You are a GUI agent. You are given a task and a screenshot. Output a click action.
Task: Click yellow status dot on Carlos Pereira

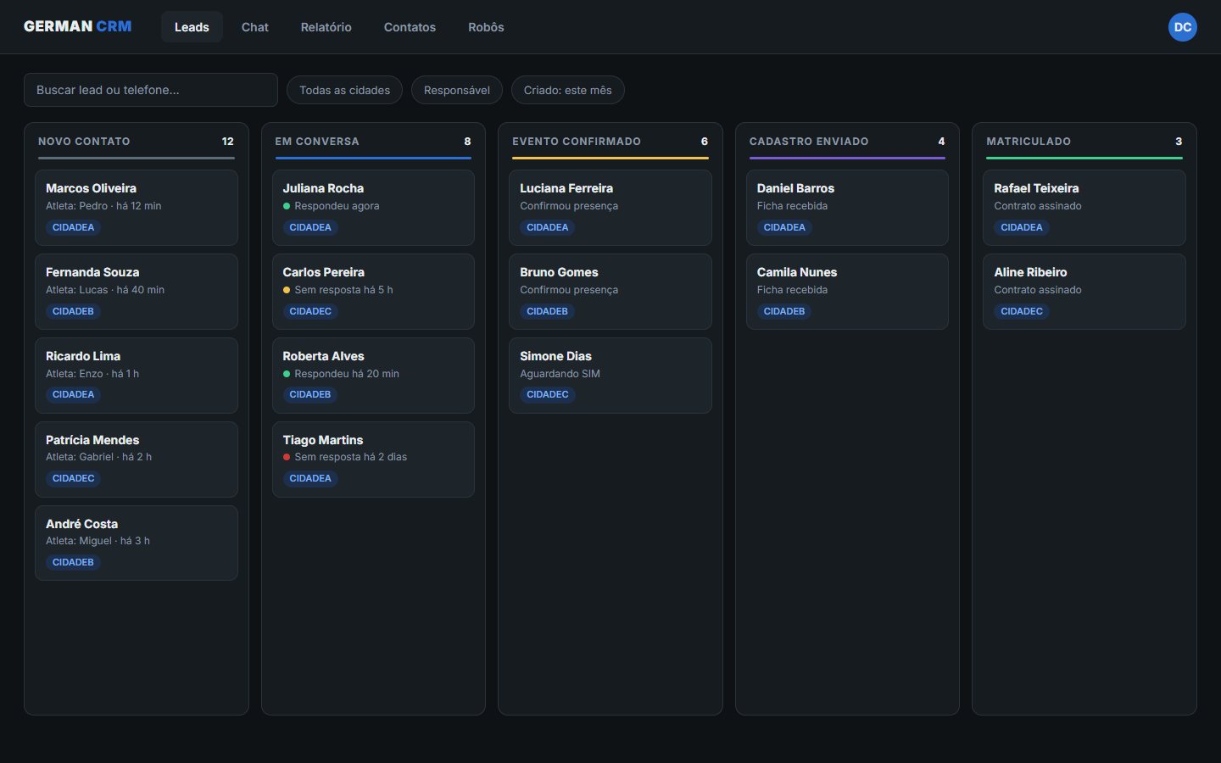click(287, 290)
